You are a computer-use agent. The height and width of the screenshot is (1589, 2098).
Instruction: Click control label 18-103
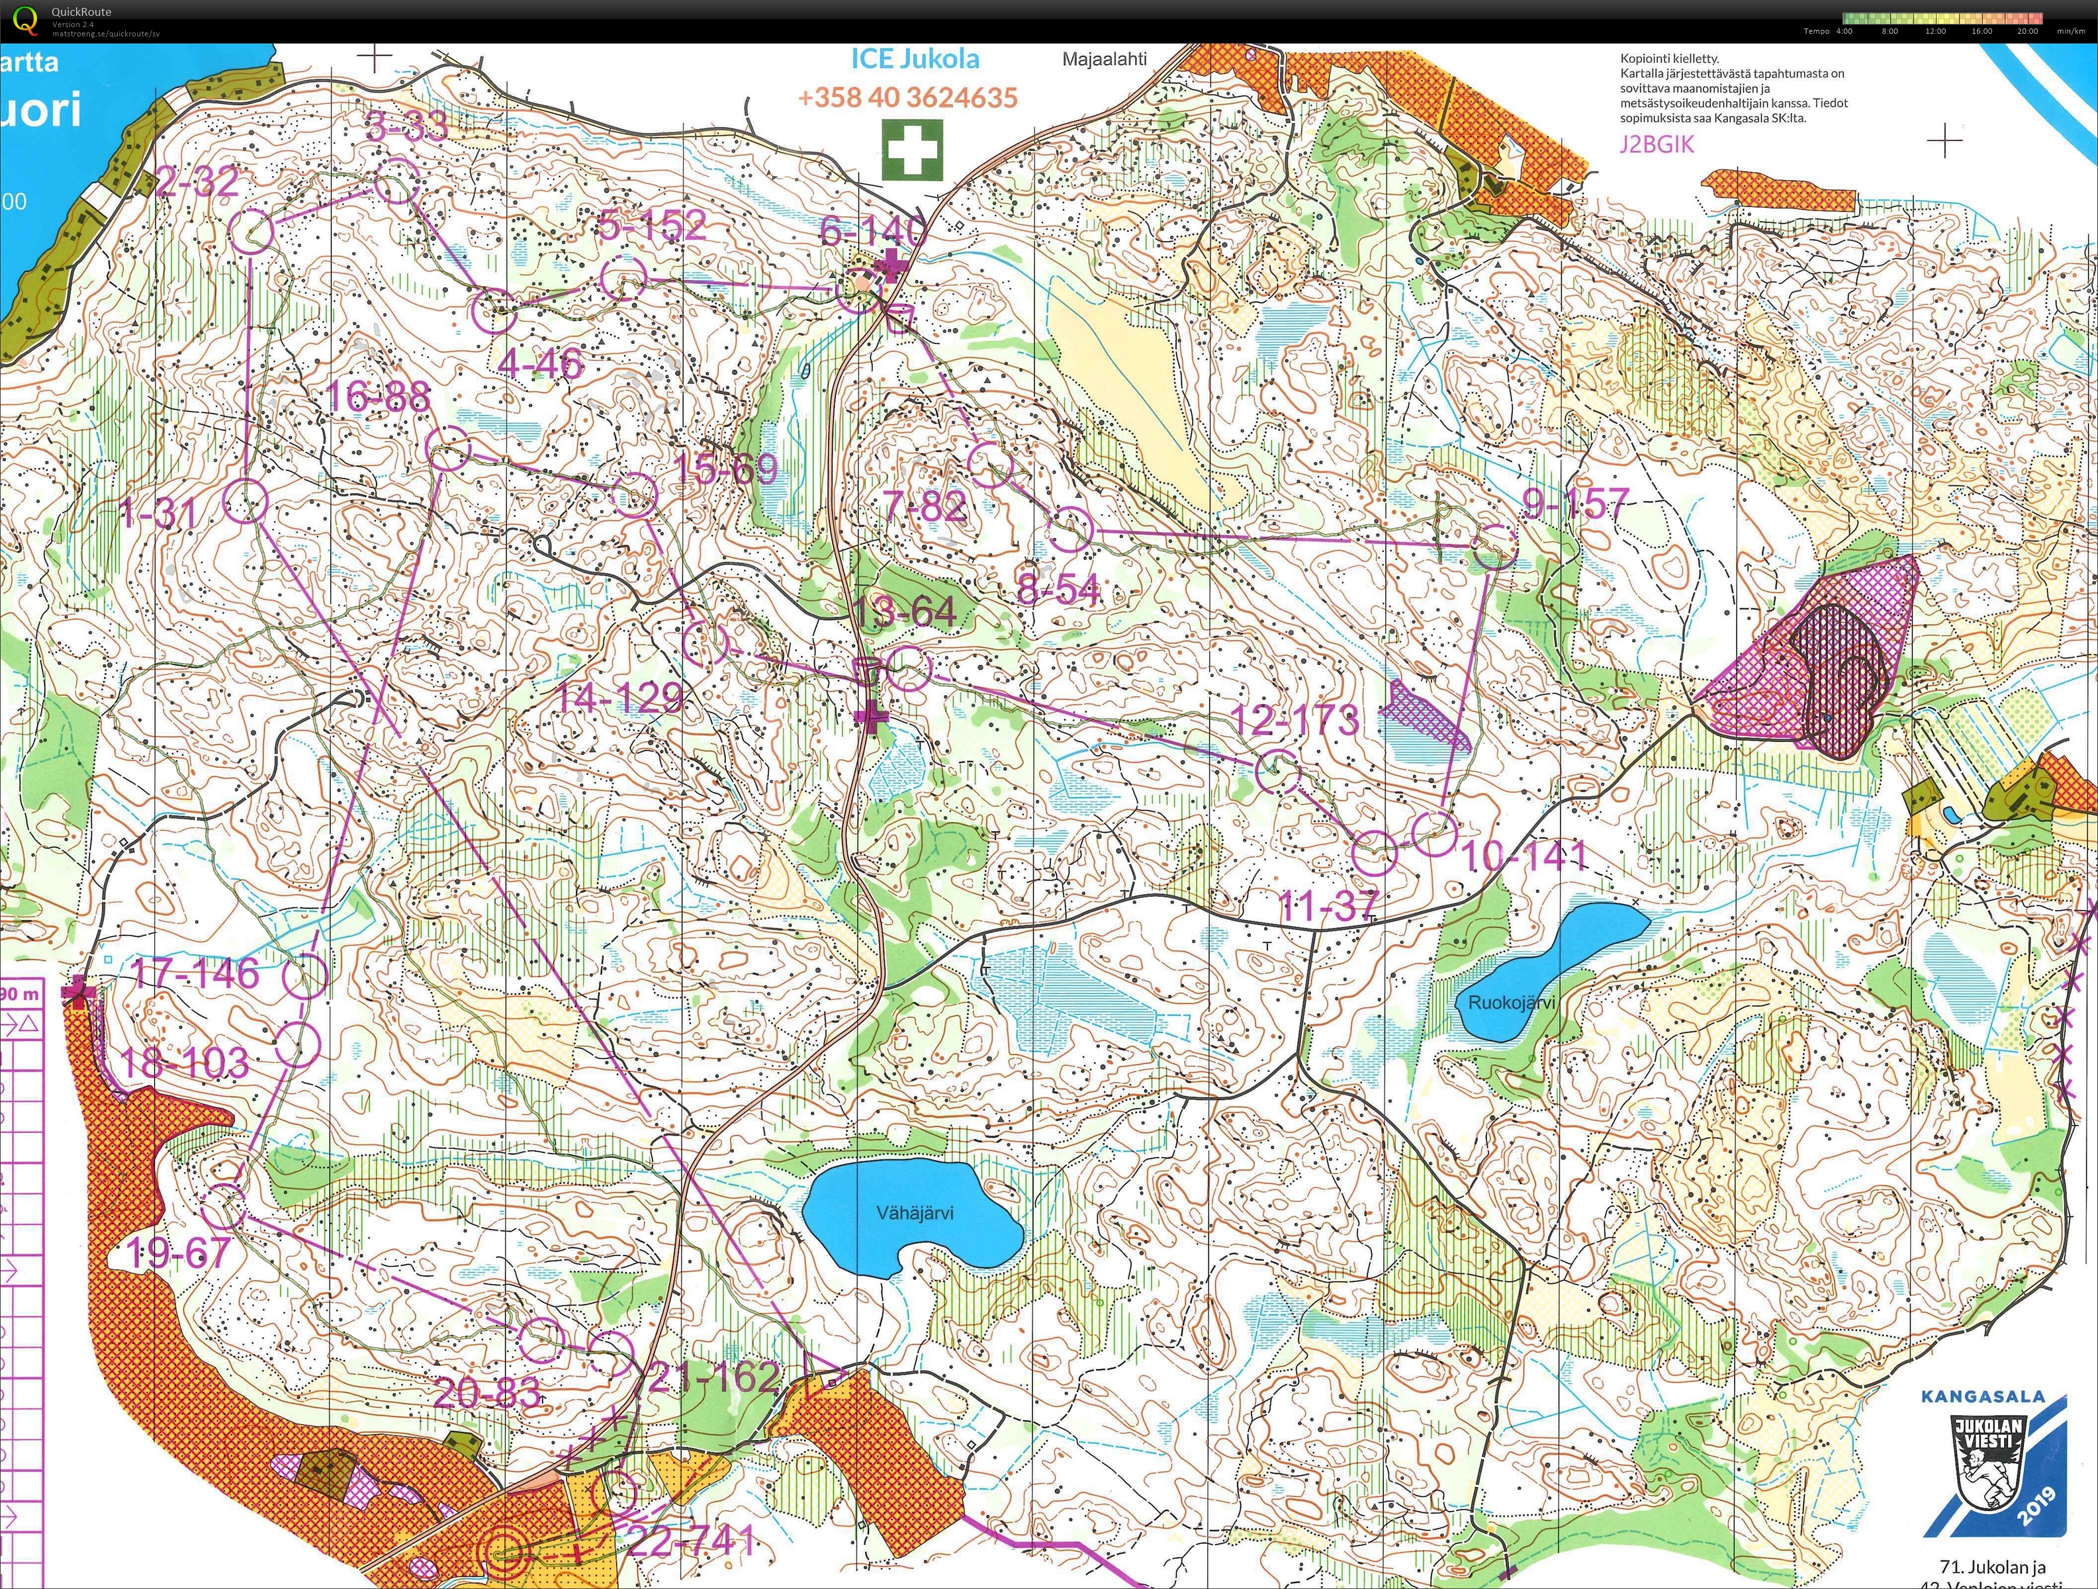186,1064
